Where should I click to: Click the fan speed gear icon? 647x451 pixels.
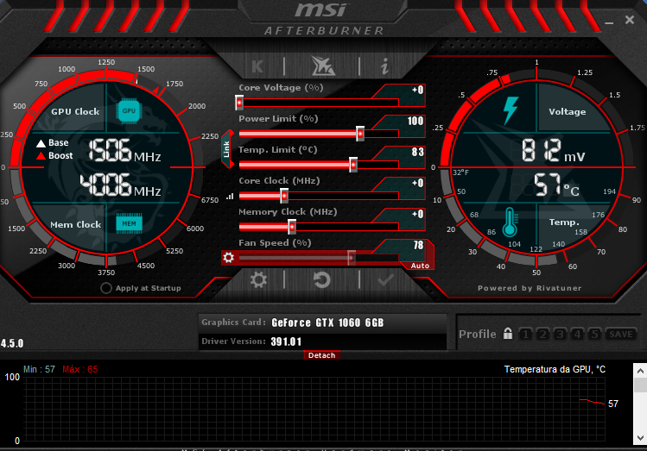229,258
